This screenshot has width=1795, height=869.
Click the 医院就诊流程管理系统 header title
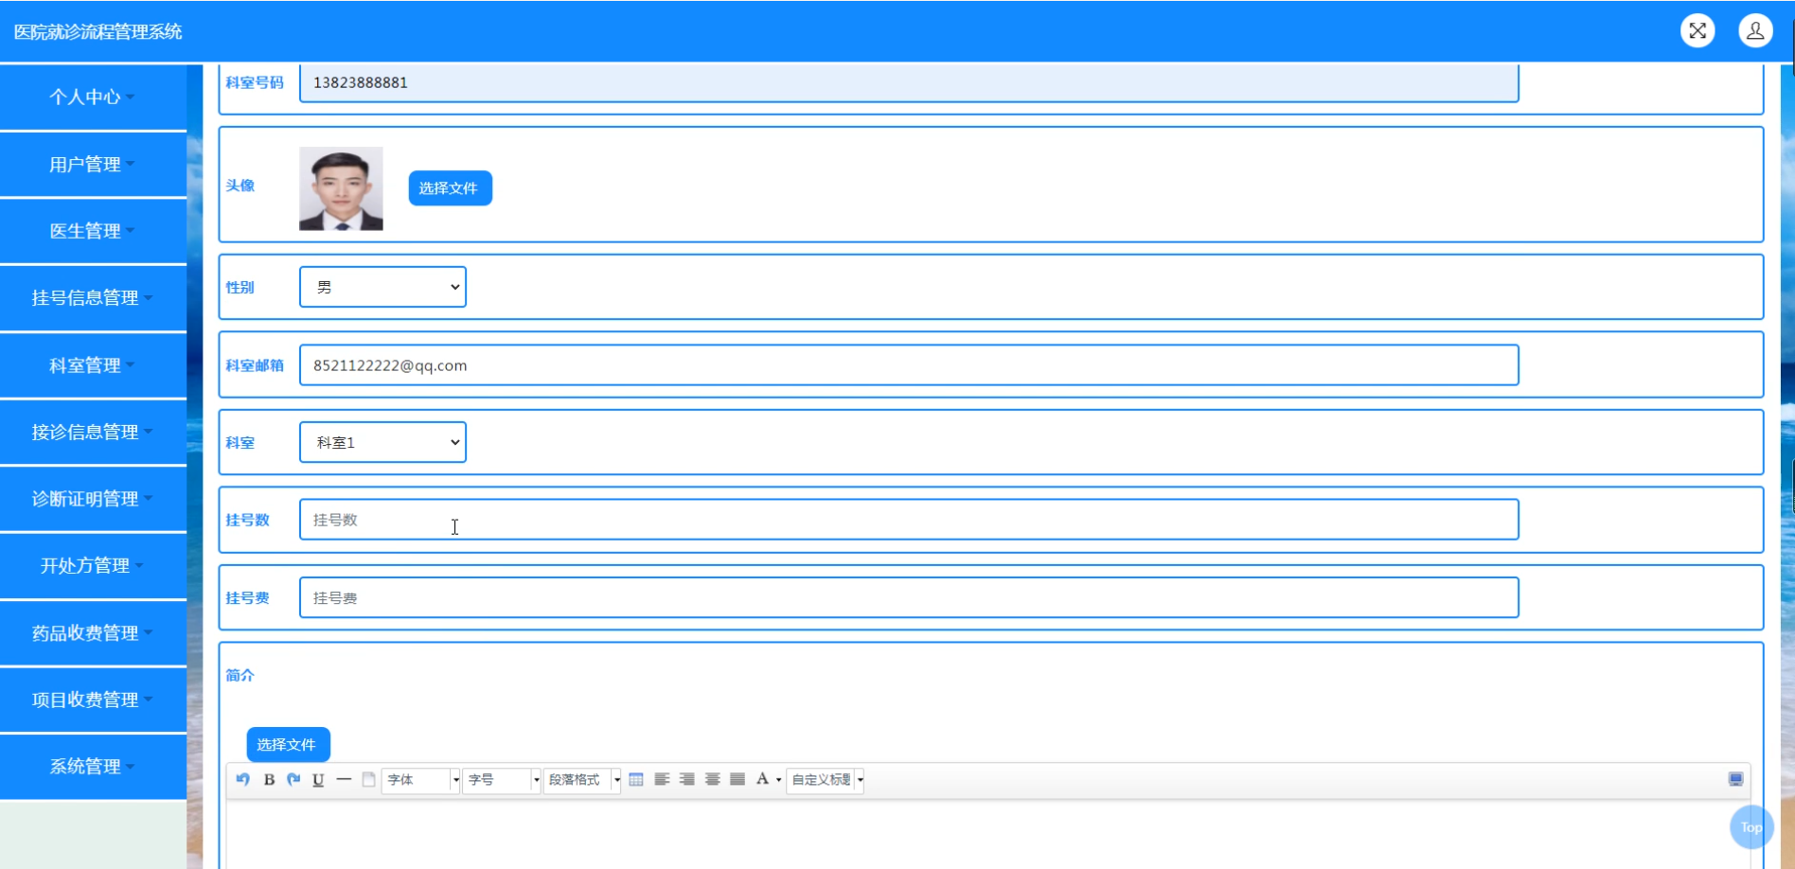(98, 32)
